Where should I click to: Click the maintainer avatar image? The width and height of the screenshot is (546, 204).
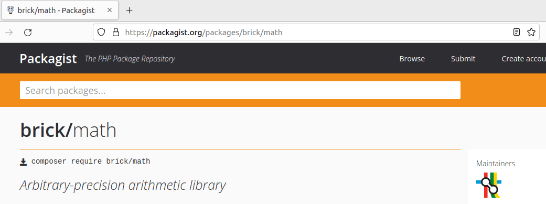489,185
